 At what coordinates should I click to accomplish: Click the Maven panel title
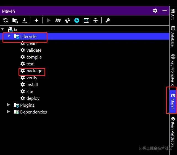(9, 11)
